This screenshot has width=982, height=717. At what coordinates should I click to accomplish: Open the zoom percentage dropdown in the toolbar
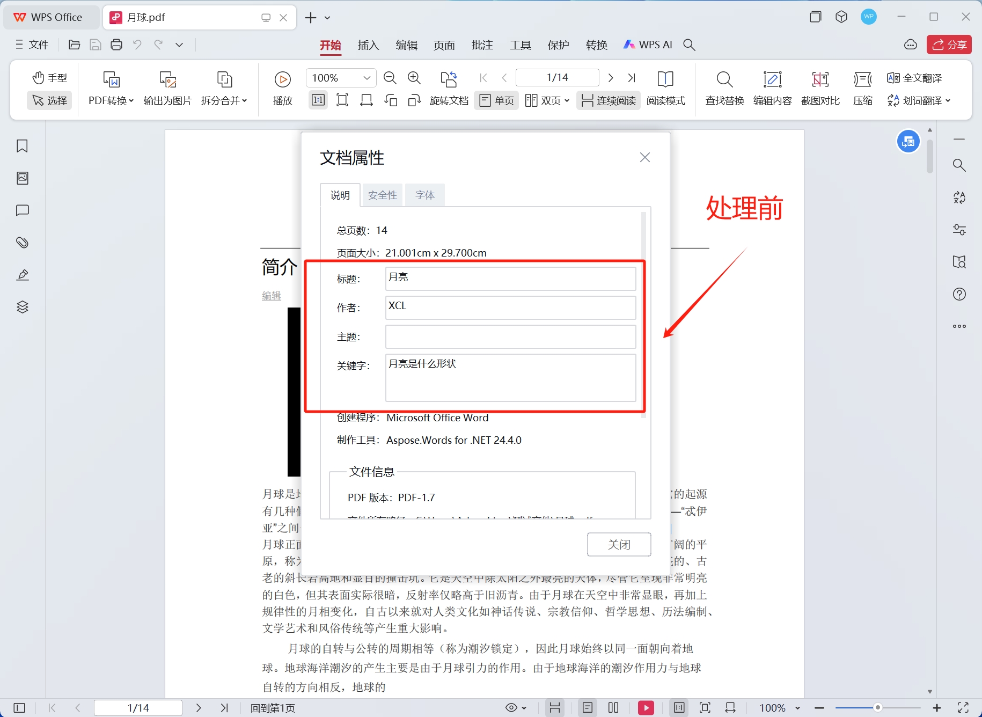(367, 77)
